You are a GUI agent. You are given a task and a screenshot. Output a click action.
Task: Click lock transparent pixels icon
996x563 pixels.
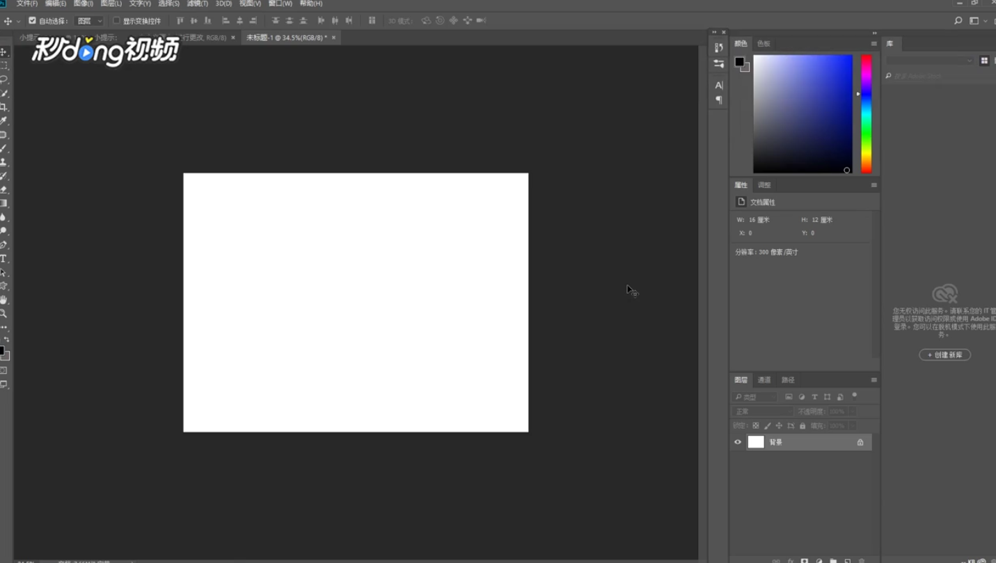click(756, 425)
